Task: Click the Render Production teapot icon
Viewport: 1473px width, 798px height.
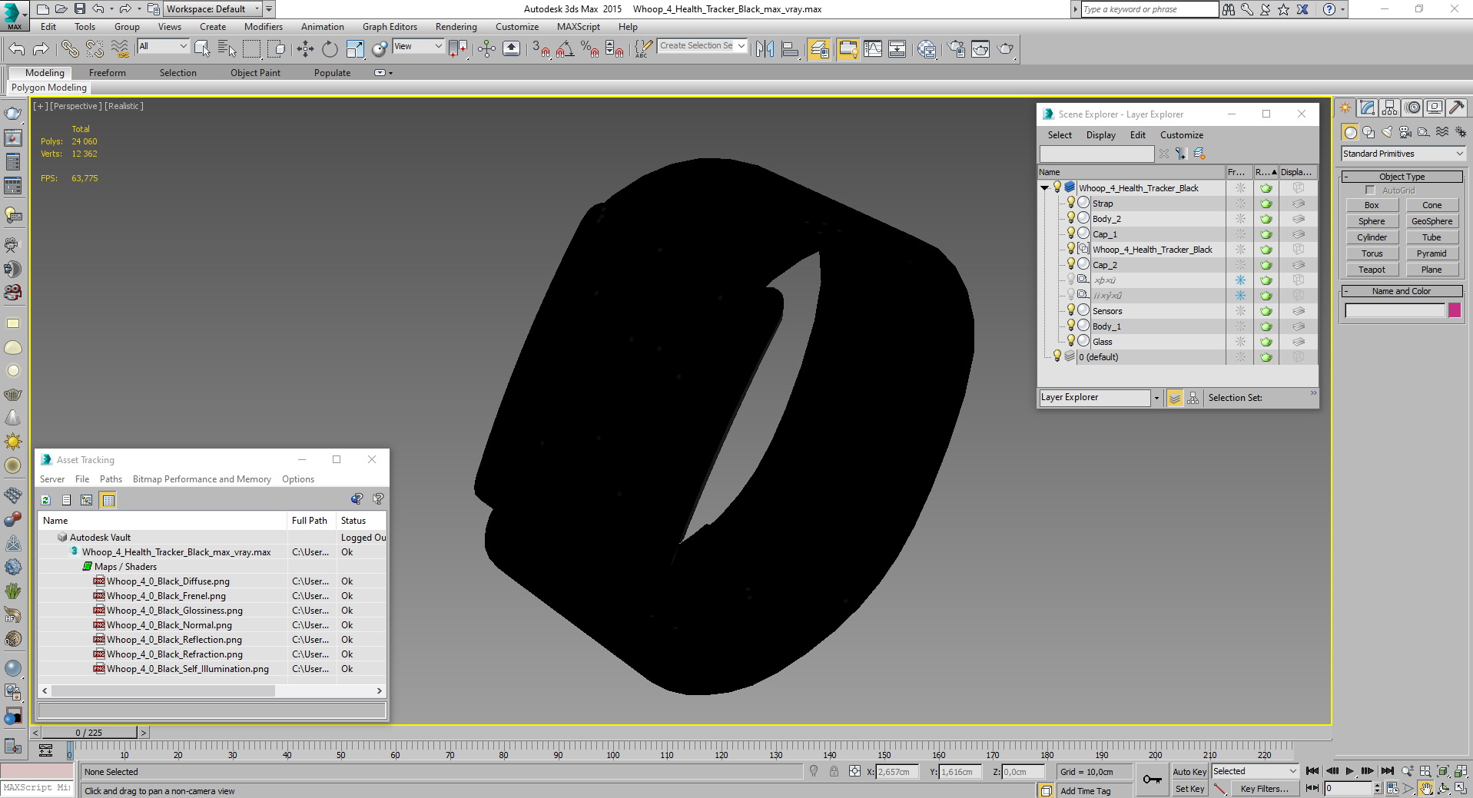Action: 1005,49
